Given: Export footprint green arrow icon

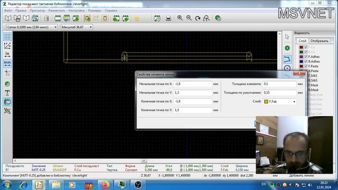Looking at the screenshot, I should point(126,18).
